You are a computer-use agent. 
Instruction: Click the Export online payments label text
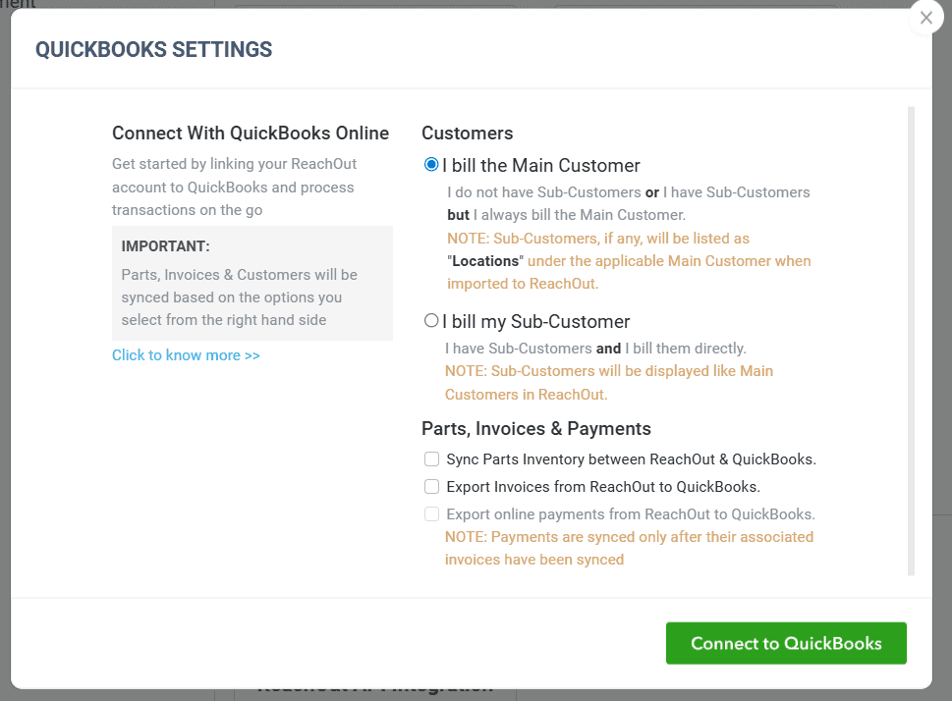tap(630, 514)
